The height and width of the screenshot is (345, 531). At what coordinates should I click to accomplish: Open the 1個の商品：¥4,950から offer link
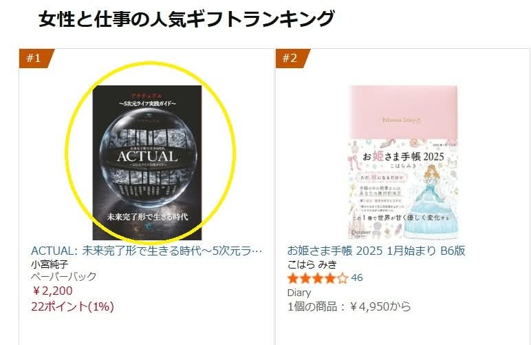349,306
